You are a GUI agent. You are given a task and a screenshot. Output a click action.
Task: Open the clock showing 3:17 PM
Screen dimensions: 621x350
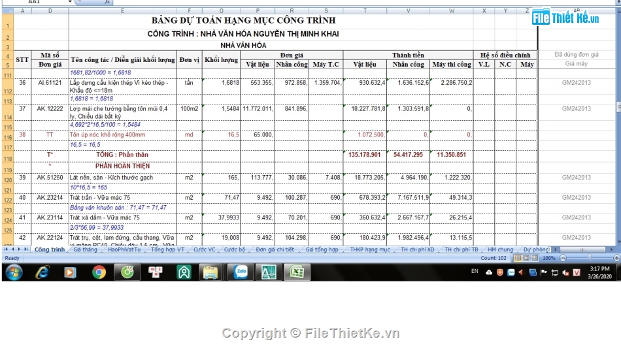tap(599, 272)
